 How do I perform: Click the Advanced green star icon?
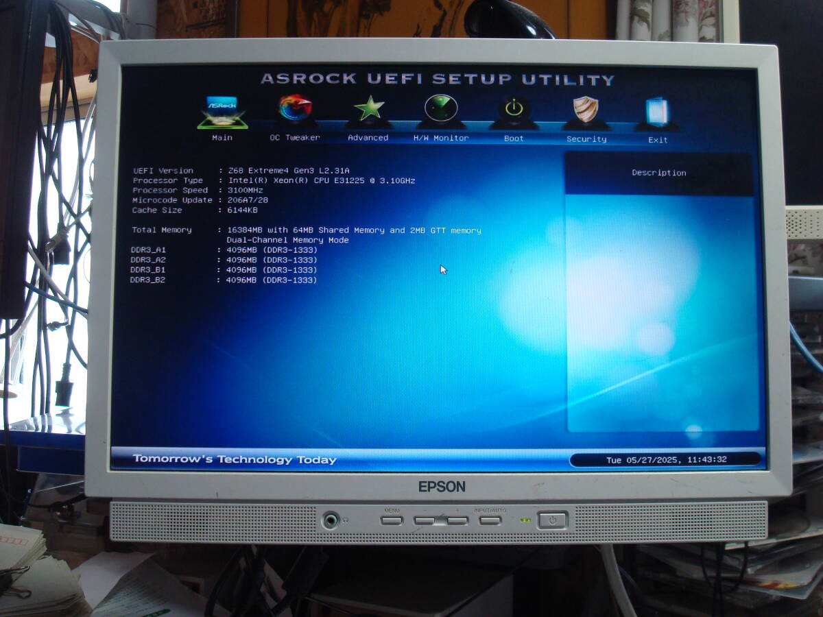tap(369, 109)
